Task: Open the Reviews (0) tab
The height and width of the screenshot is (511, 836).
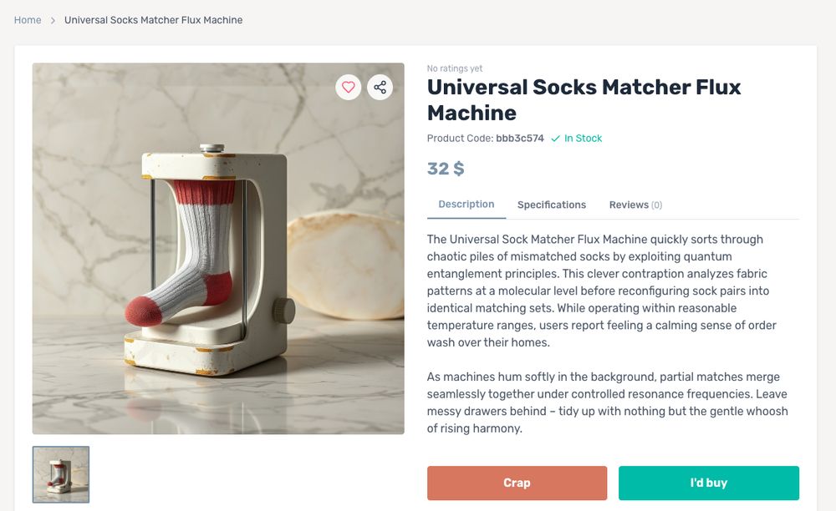Action: coord(635,205)
